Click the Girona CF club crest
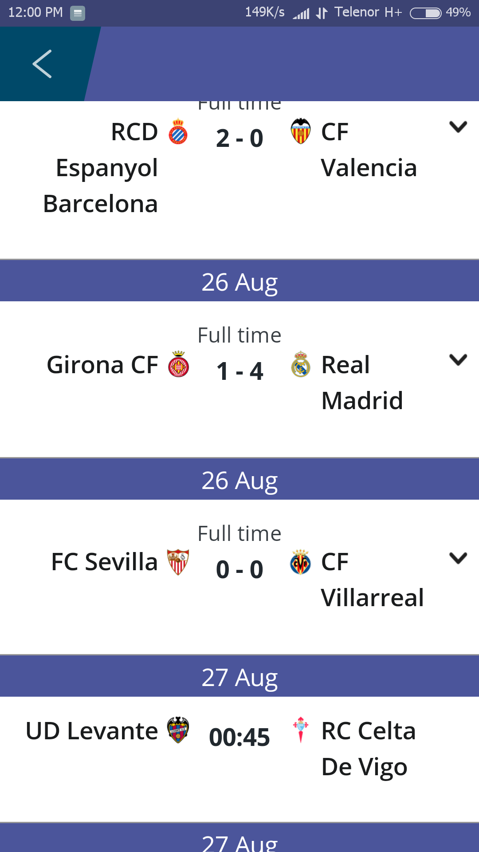 [x=178, y=364]
